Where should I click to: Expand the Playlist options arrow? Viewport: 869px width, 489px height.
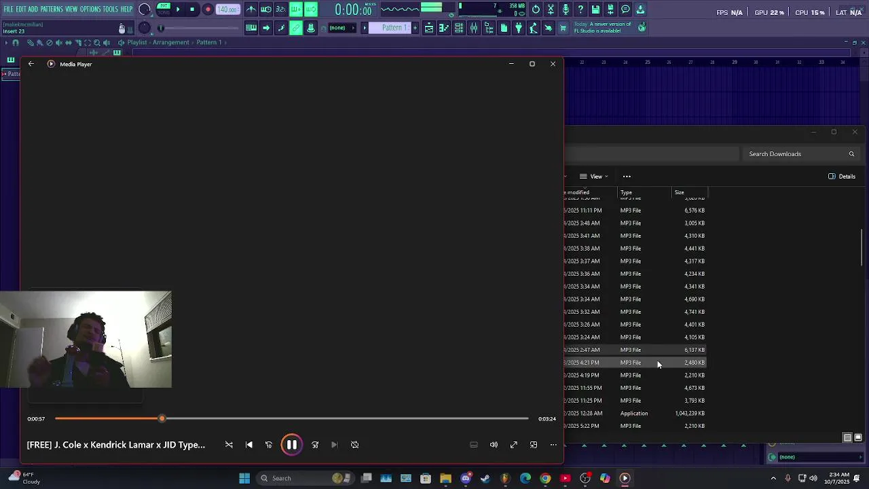point(6,42)
